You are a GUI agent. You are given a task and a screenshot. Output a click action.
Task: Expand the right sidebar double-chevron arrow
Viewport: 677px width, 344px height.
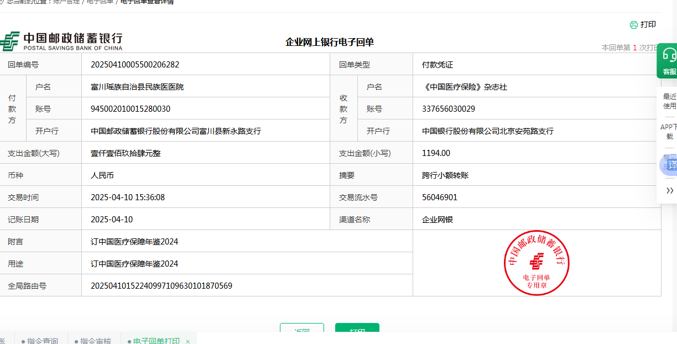click(x=670, y=191)
